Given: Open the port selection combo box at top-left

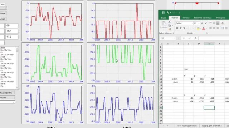Looking at the screenshot, I should pyautogui.click(x=3, y=8).
